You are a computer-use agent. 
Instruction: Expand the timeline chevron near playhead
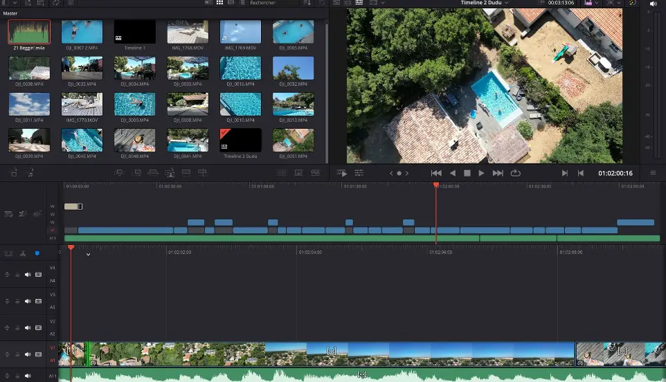pos(88,254)
